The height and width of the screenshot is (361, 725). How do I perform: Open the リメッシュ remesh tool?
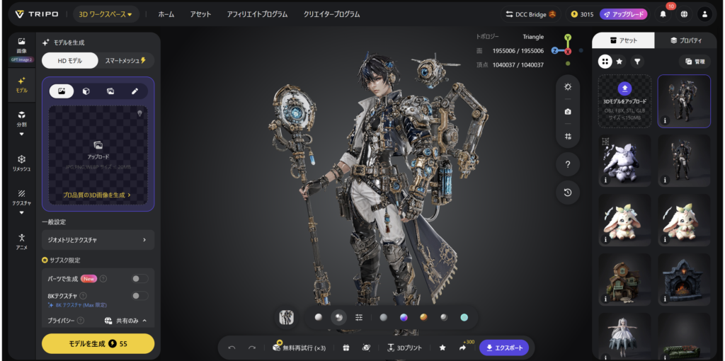[x=21, y=164]
